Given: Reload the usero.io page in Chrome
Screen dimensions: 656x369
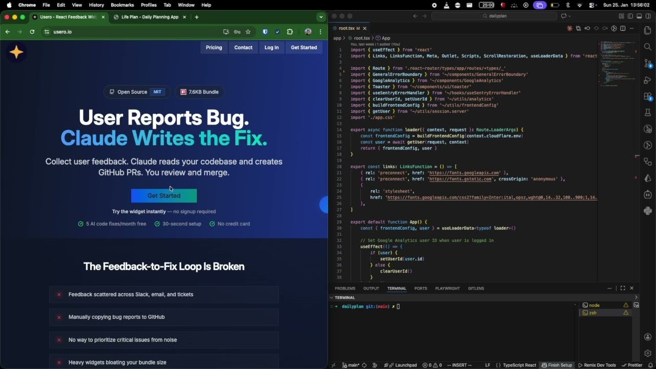Looking at the screenshot, I should tap(32, 32).
